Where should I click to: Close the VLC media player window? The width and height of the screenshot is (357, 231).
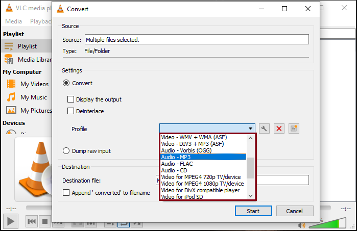point(344,8)
